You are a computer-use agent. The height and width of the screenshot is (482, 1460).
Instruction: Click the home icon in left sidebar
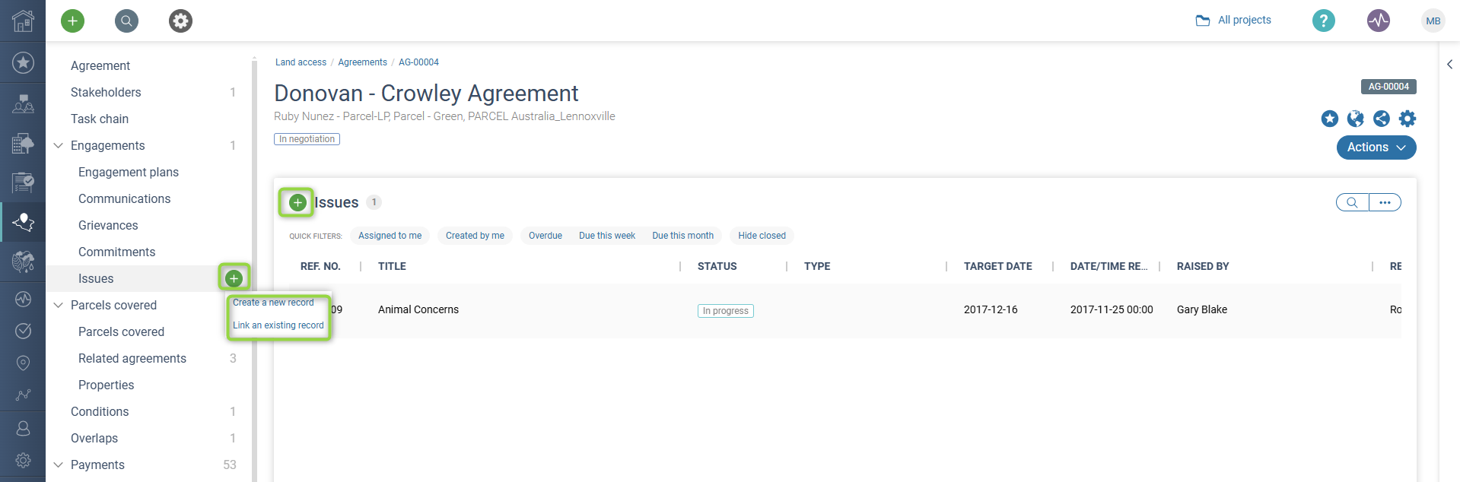click(x=23, y=21)
